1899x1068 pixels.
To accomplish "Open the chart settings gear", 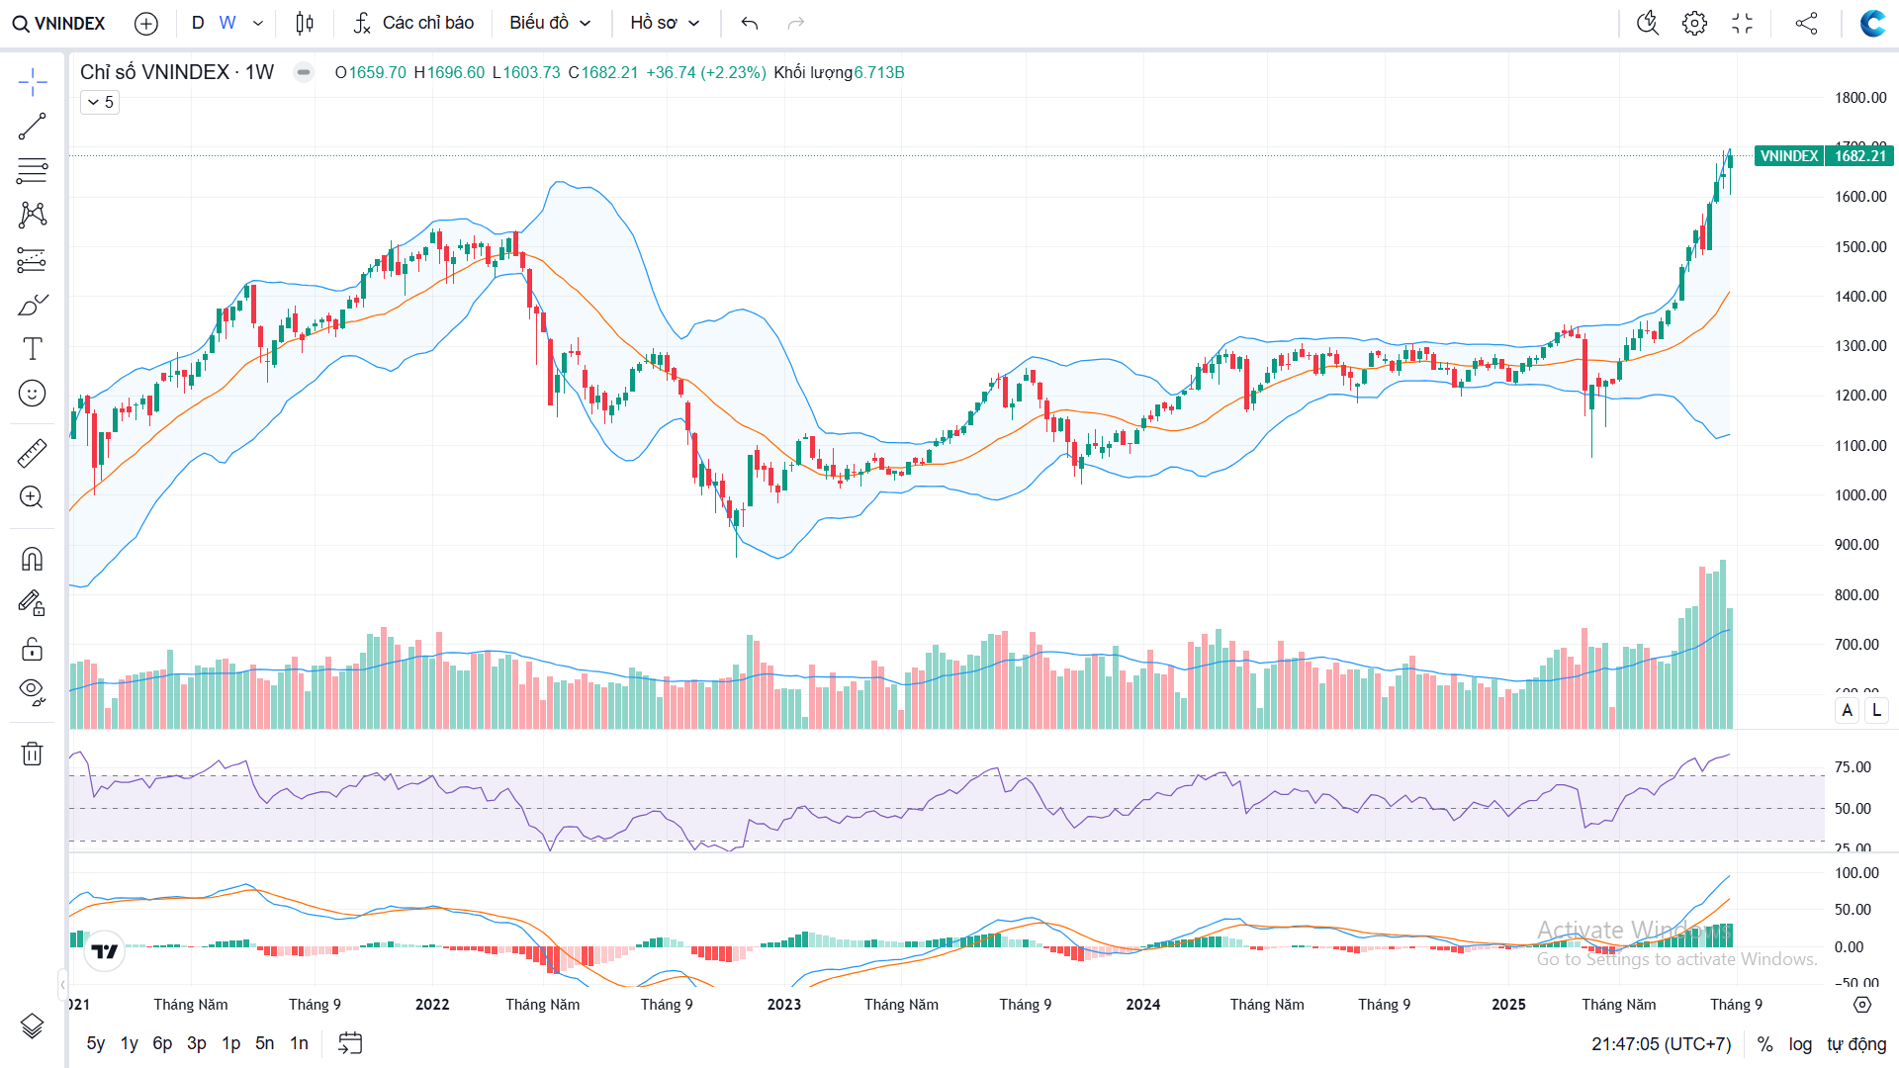I will [x=1694, y=23].
